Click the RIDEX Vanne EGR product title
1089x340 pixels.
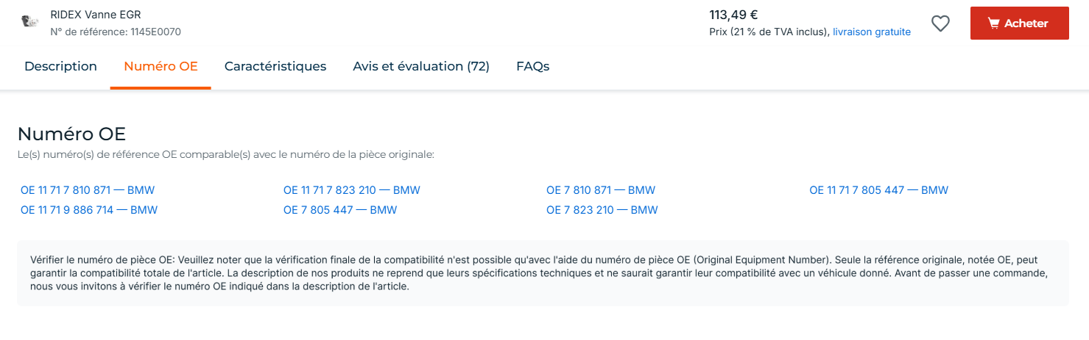[x=96, y=15]
